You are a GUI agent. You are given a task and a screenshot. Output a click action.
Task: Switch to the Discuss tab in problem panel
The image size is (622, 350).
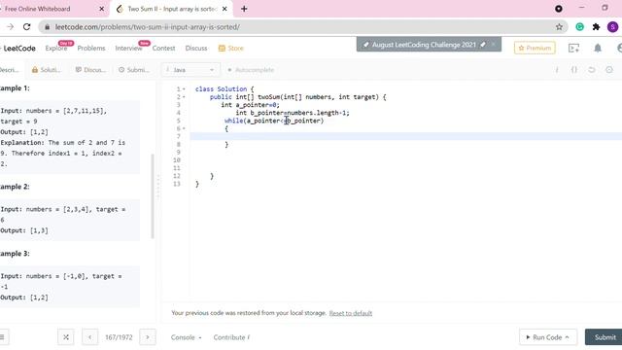[90, 70]
